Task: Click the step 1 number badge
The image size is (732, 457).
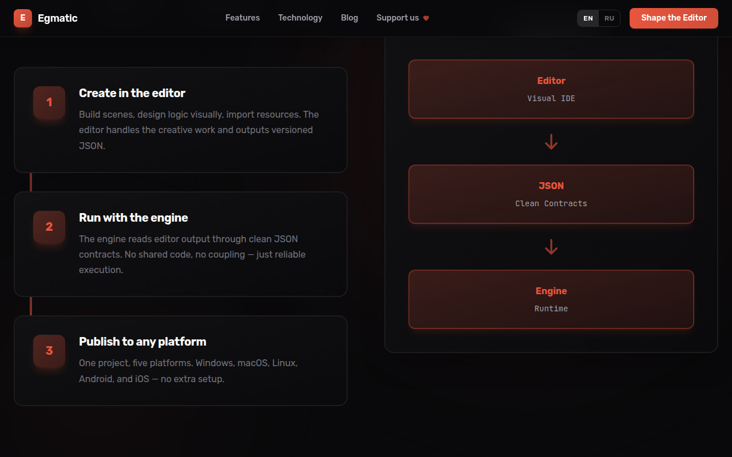Action: click(x=49, y=102)
